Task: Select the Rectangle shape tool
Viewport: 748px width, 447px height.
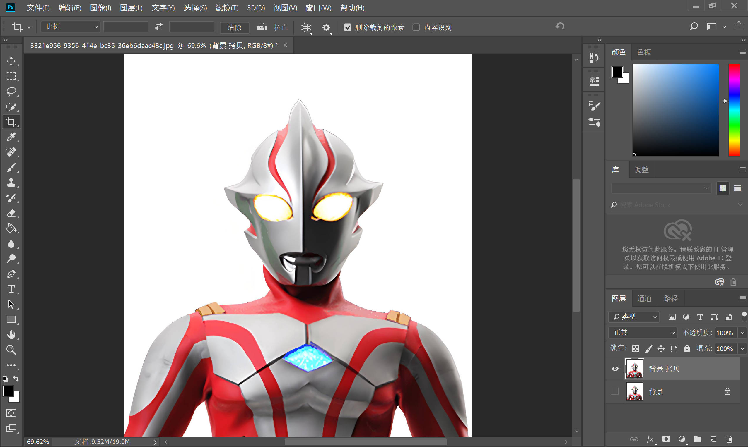Action: [x=11, y=319]
